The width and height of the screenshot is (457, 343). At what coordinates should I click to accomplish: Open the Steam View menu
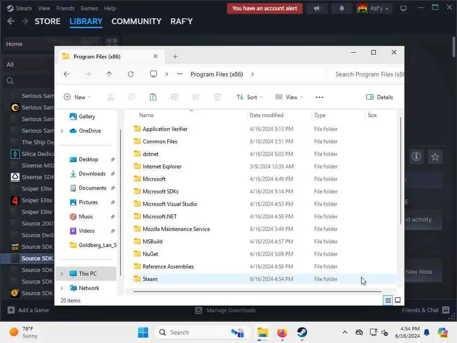44,8
